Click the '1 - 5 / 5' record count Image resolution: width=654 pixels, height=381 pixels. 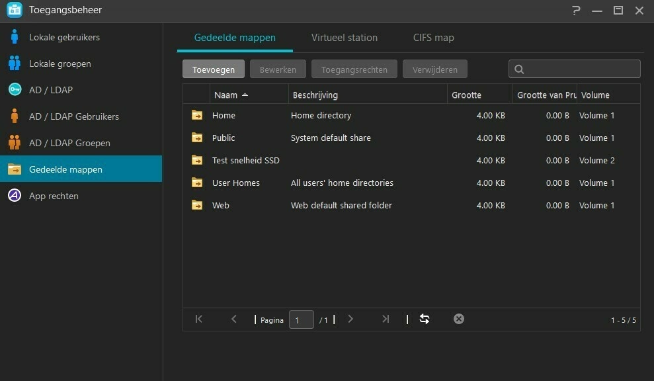tap(624, 320)
